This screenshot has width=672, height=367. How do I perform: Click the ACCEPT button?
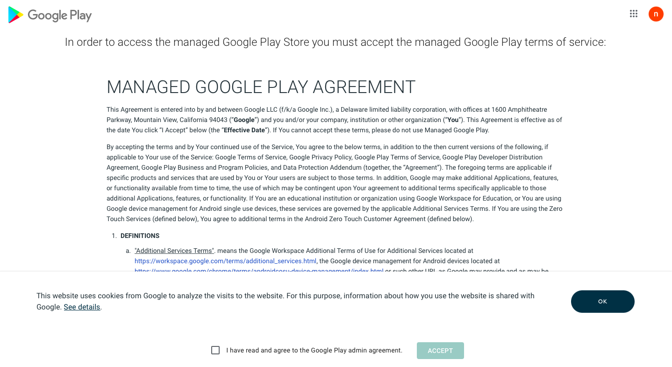[440, 351]
